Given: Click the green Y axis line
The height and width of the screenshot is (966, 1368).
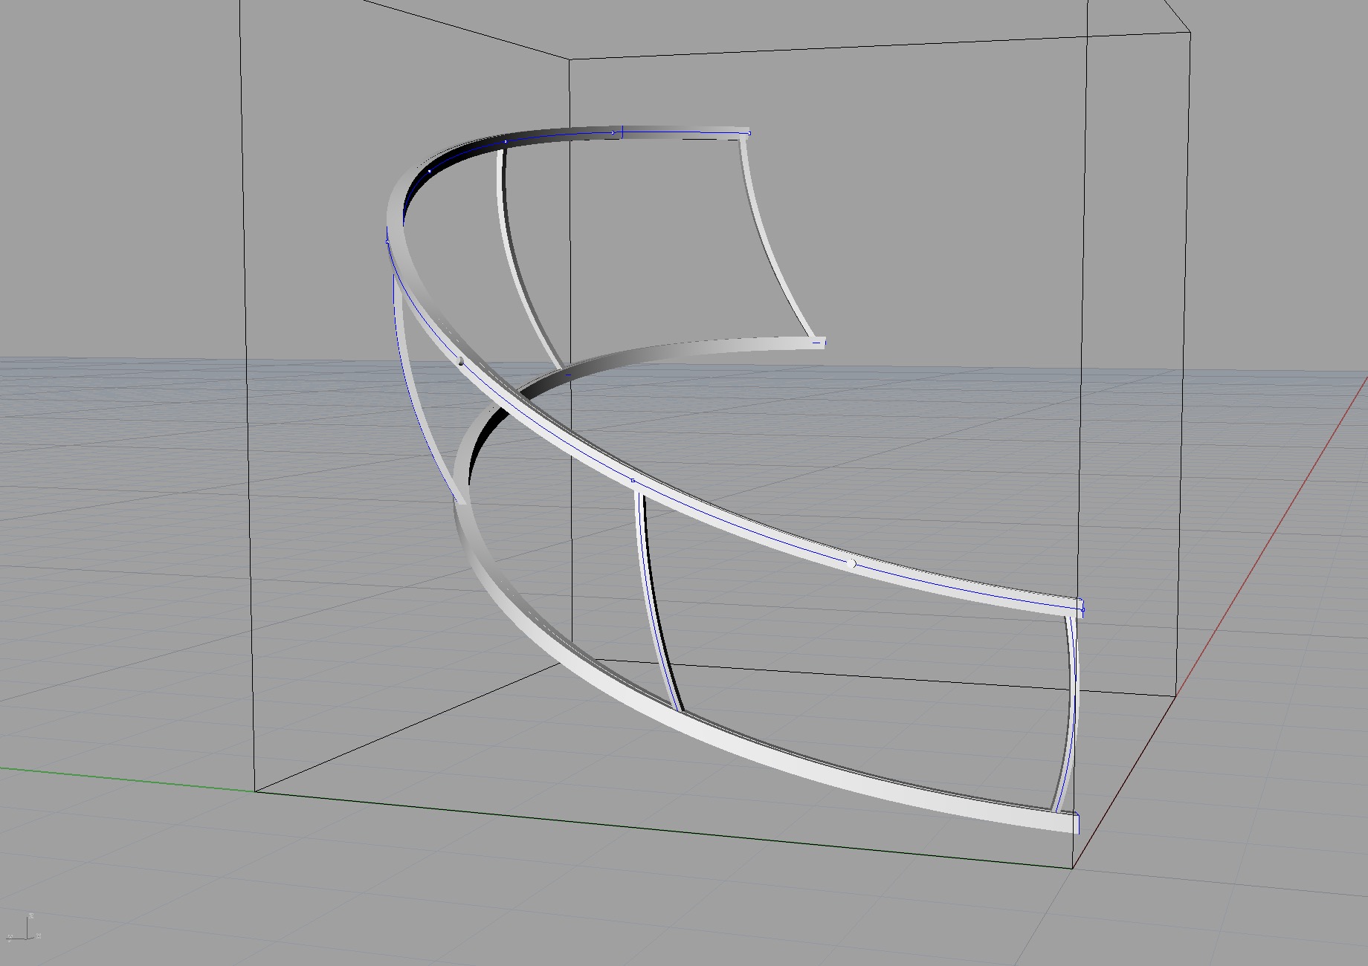Looking at the screenshot, I should (x=126, y=779).
